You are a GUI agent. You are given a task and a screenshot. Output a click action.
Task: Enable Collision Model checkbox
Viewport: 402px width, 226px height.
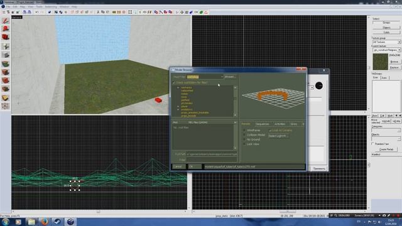point(244,135)
